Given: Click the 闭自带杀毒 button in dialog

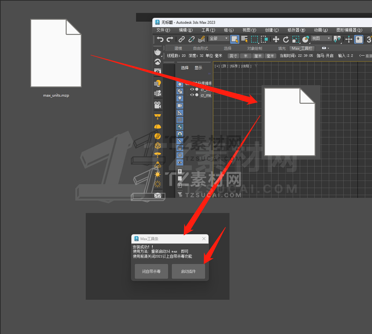Looking at the screenshot, I should tap(151, 271).
